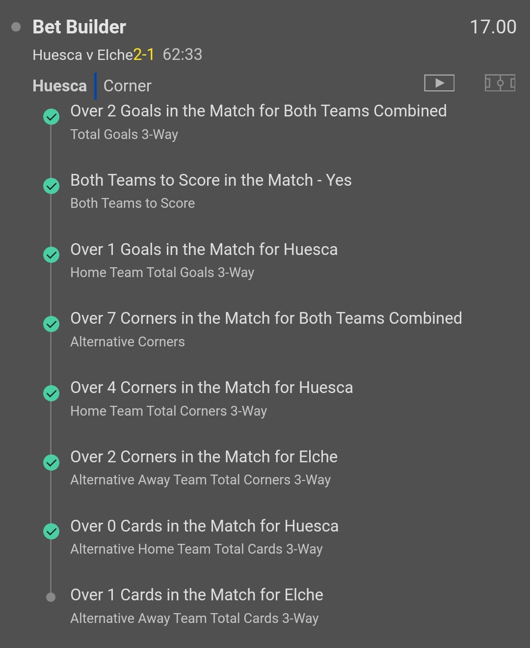Select the Huesca Corner event label
This screenshot has height=648, width=530.
[x=92, y=86]
